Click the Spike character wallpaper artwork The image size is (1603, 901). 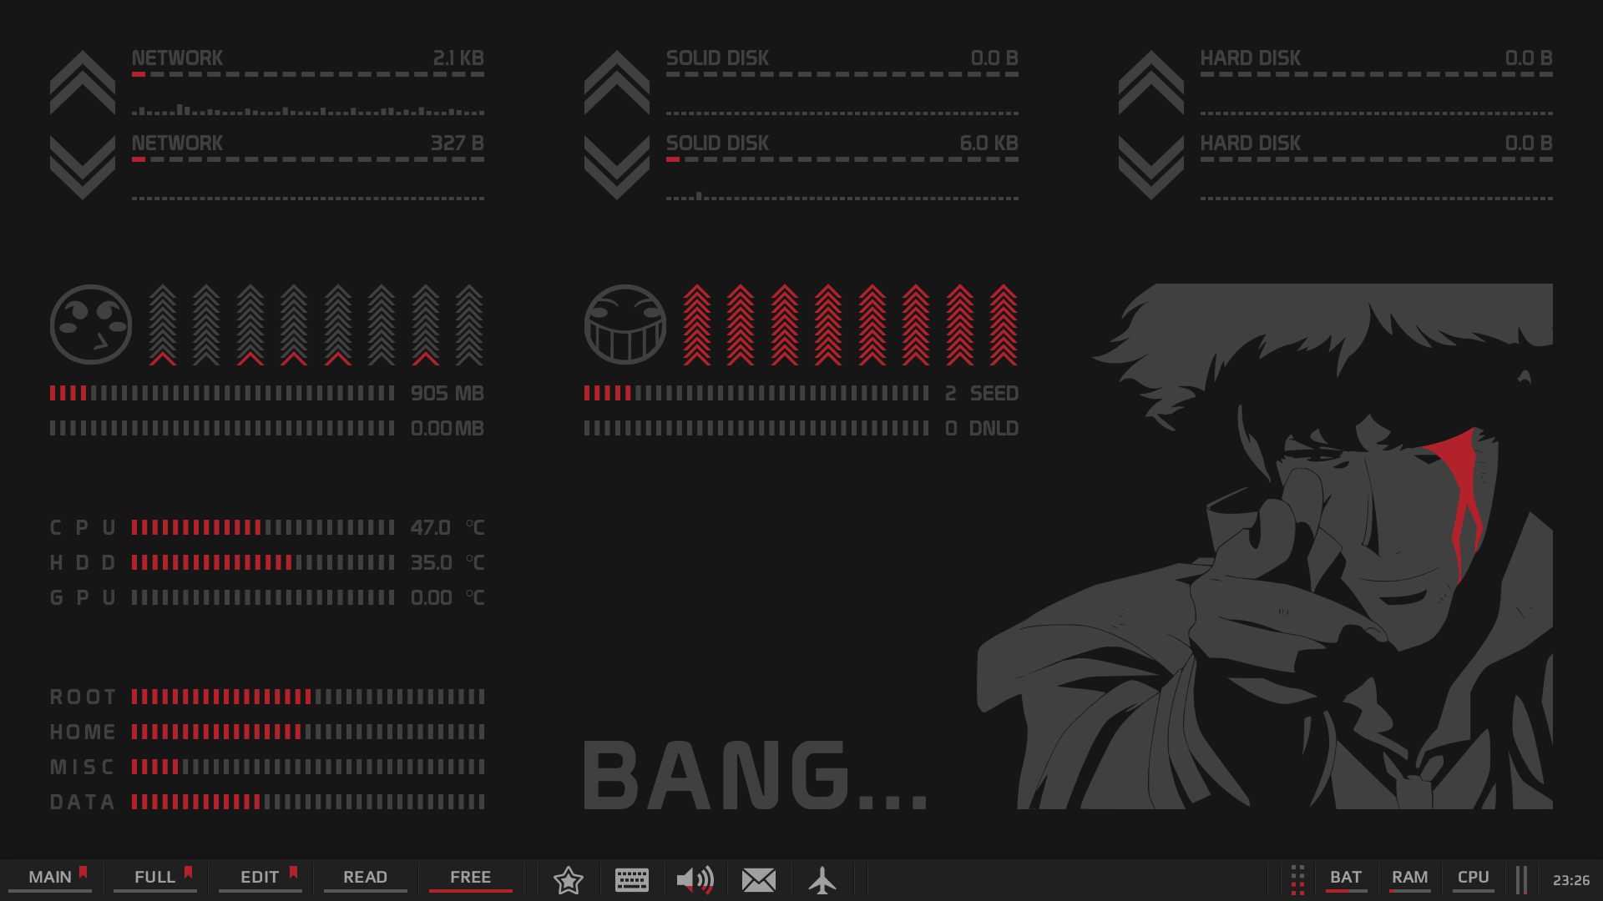tap(1265, 546)
